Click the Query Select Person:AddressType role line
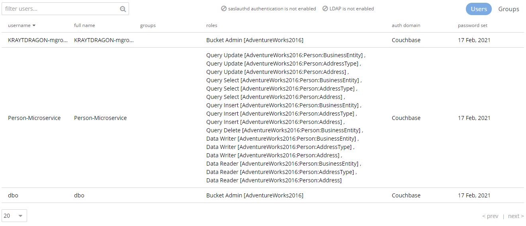Screen dimensions: 526x226 [x=280, y=89]
